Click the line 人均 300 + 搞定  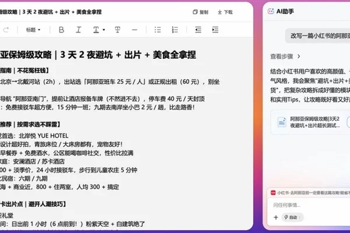(60, 187)
